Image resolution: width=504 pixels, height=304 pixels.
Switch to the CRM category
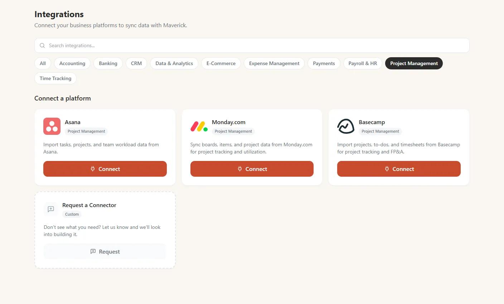pos(136,63)
